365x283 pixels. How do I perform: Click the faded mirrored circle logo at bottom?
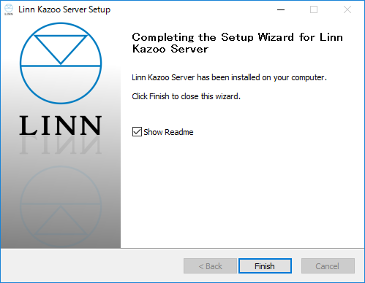(61, 206)
